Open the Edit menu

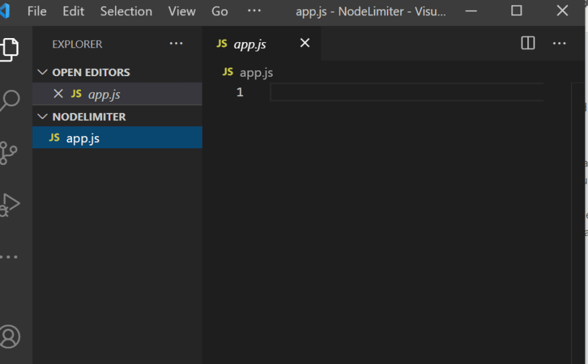73,11
